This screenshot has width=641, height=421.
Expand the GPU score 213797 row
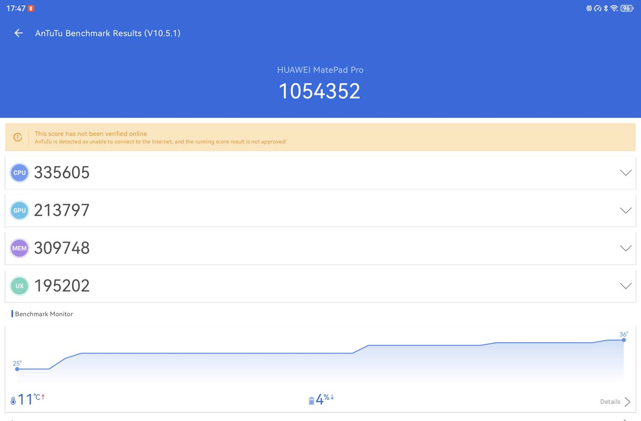click(320, 210)
